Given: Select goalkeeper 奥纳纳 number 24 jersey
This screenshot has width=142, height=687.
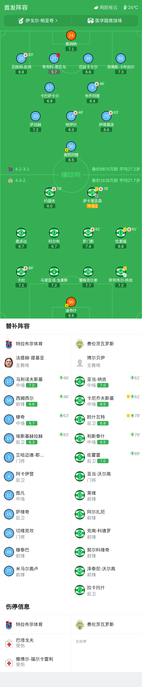Looking at the screenshot, I should pos(71,35).
